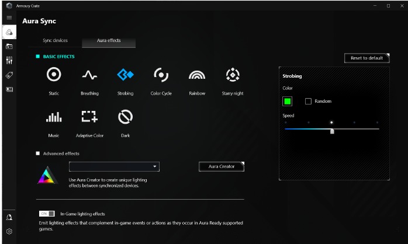Click the Speed label in Strobing panel

tap(288, 116)
